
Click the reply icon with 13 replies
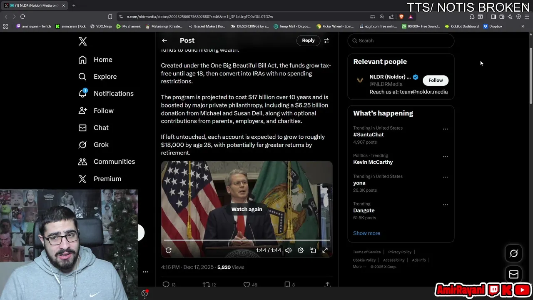tap(169, 285)
